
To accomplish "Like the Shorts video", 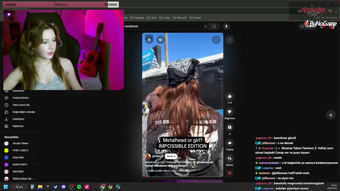I will (x=230, y=96).
